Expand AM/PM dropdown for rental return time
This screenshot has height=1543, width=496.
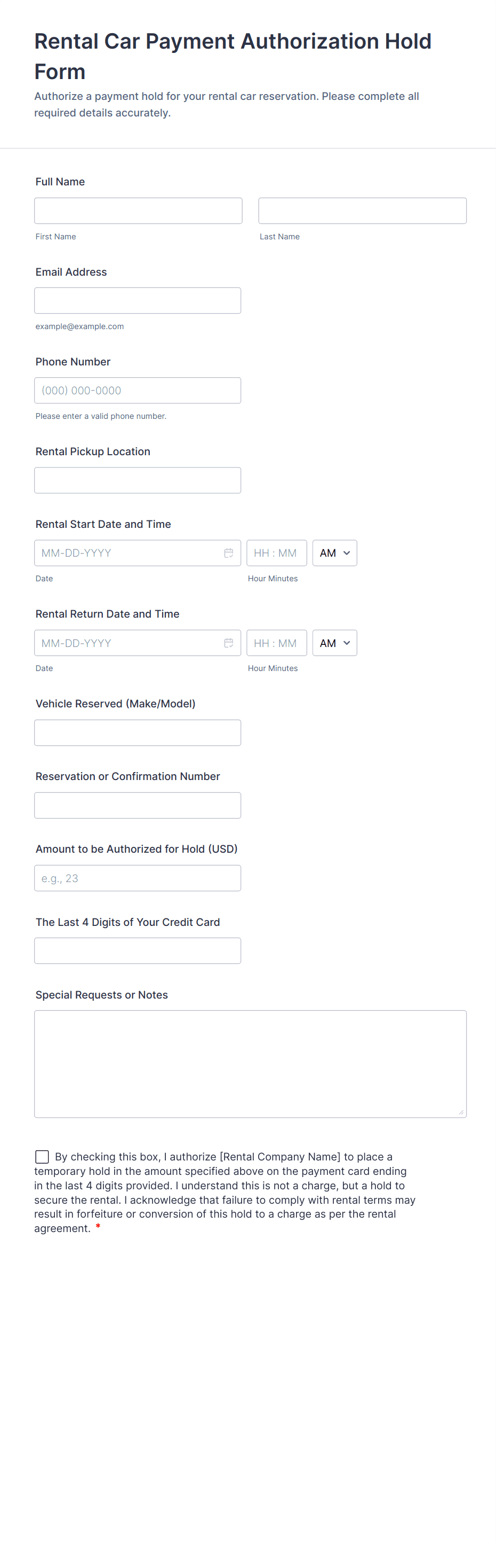point(334,643)
